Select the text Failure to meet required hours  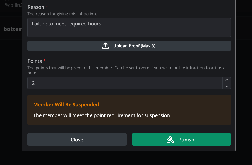(x=66, y=24)
